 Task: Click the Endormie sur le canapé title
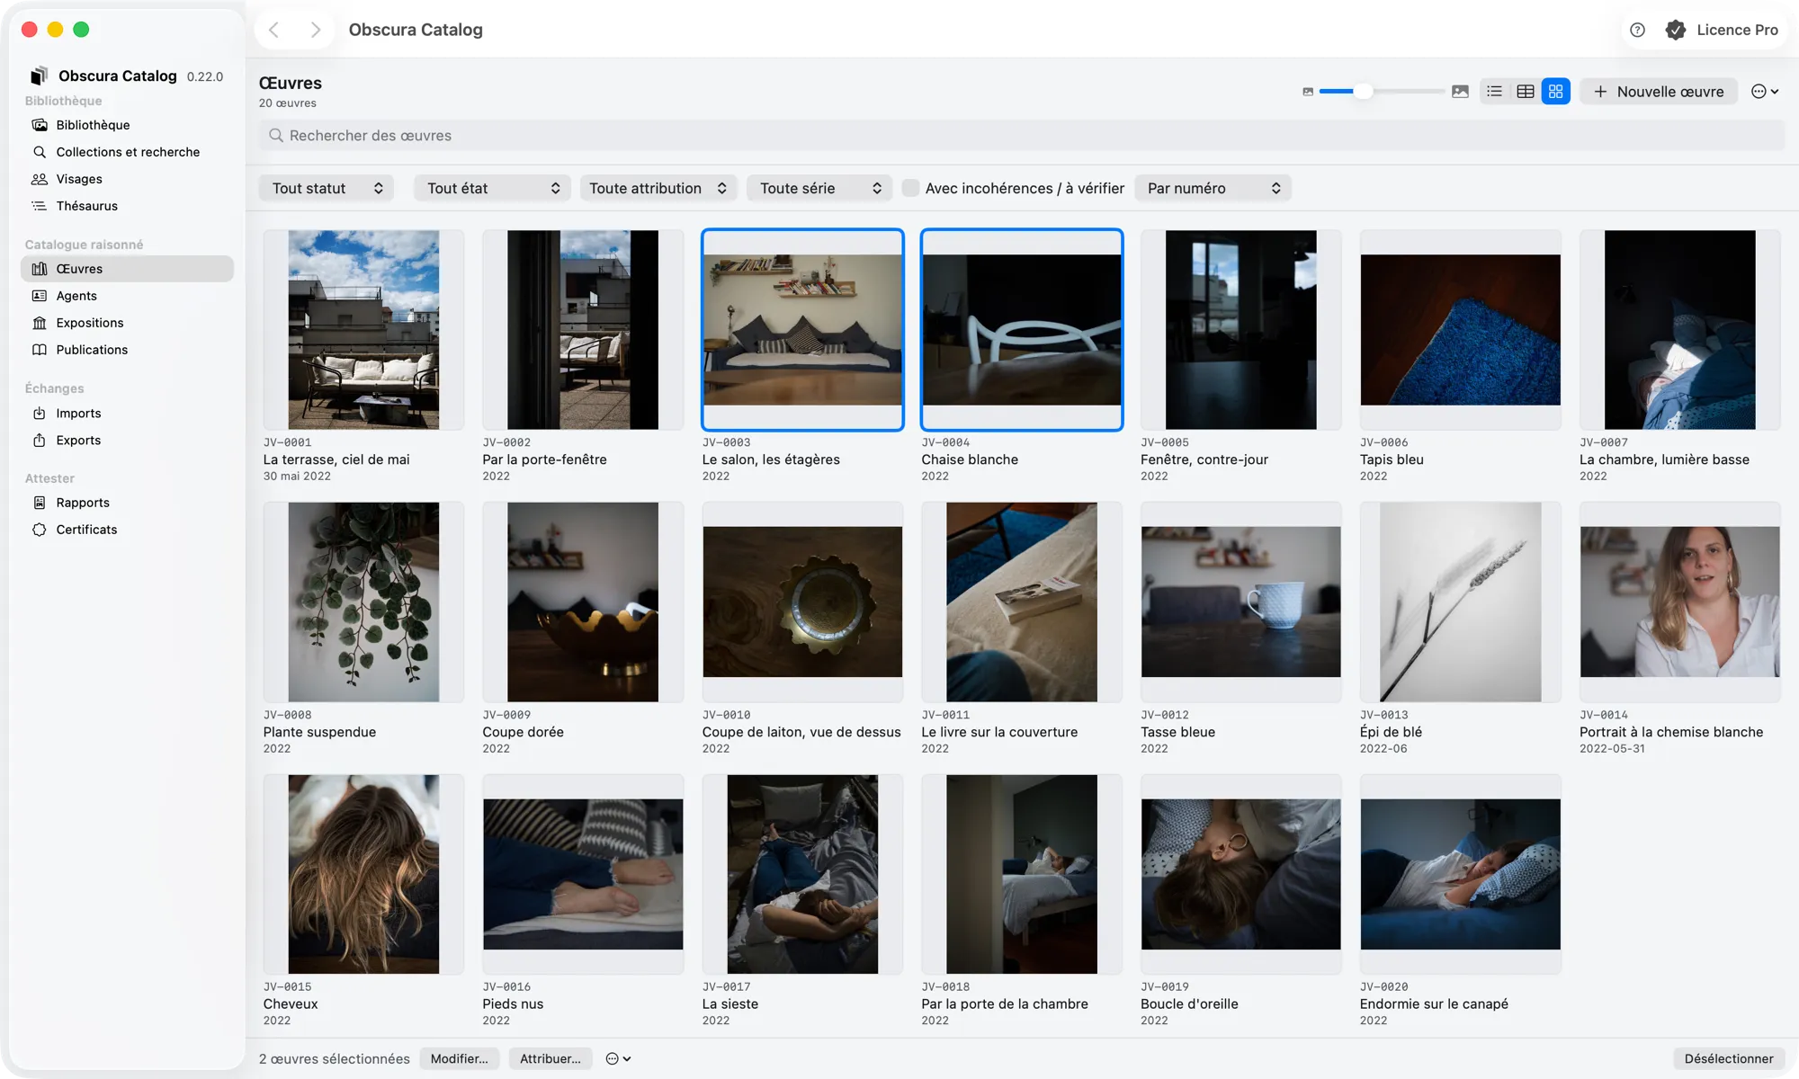1434,1003
